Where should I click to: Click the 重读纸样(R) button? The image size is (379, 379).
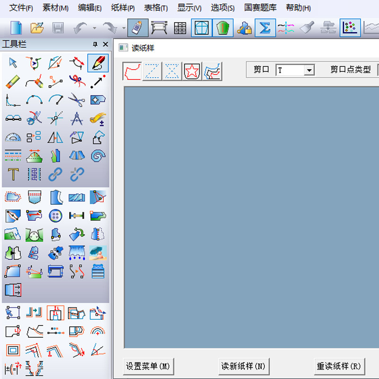(339, 366)
